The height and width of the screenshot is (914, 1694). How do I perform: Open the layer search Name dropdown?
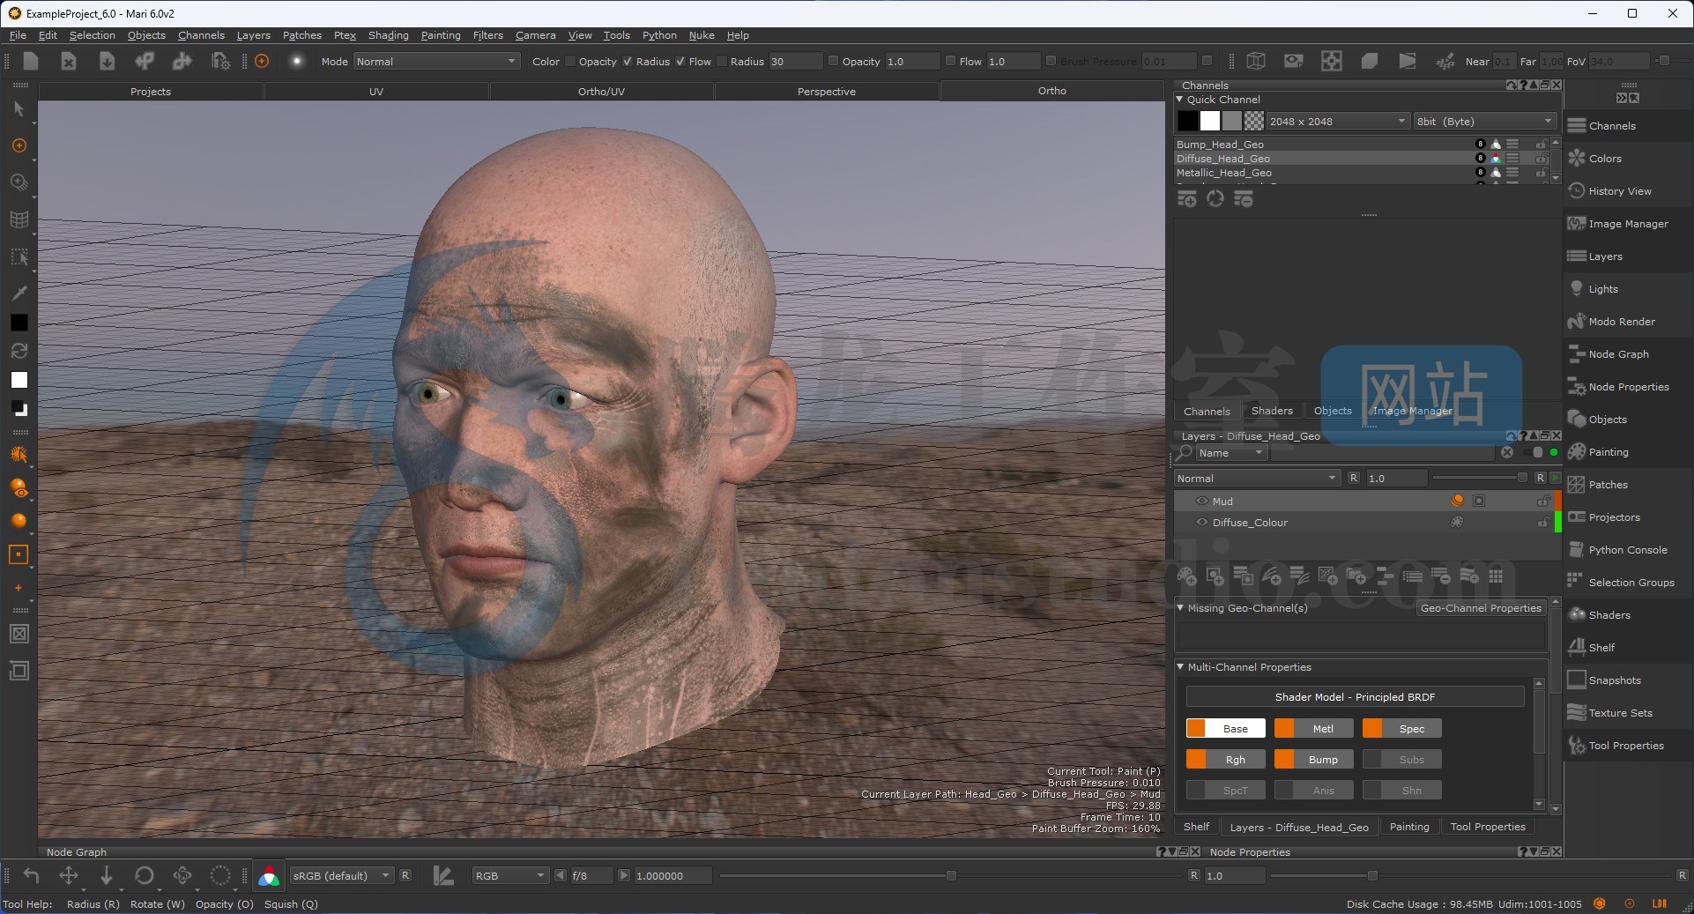pos(1230,452)
